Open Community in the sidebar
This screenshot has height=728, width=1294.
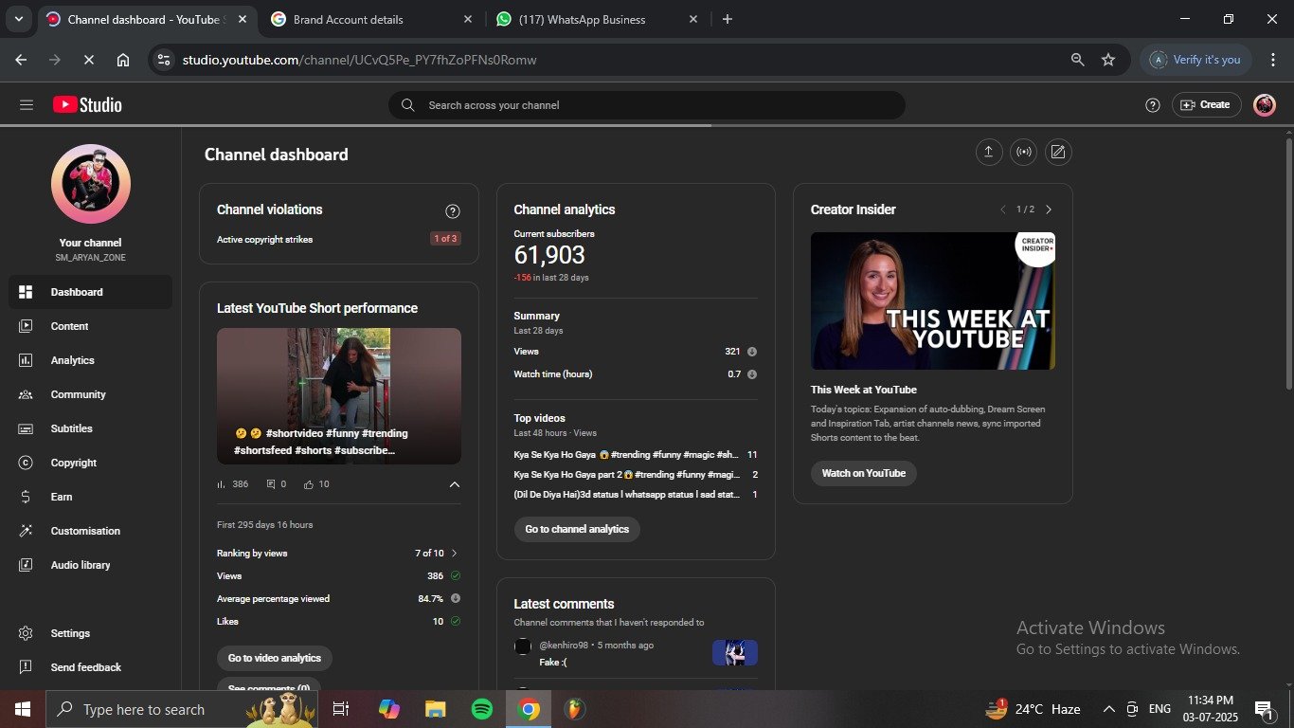coord(90,394)
